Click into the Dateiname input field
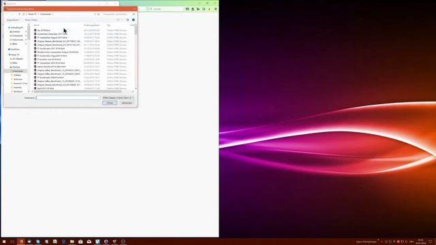 click(x=68, y=98)
